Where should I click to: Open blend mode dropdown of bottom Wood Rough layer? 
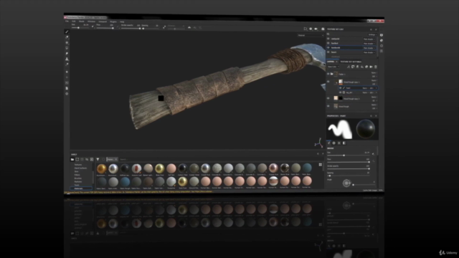374,105
